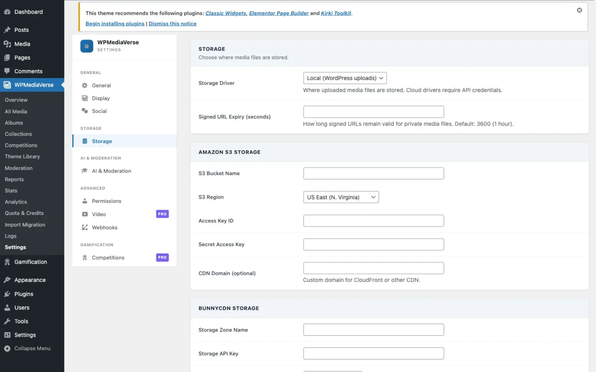
Task: Click Dismiss this notice link
Action: (172, 23)
